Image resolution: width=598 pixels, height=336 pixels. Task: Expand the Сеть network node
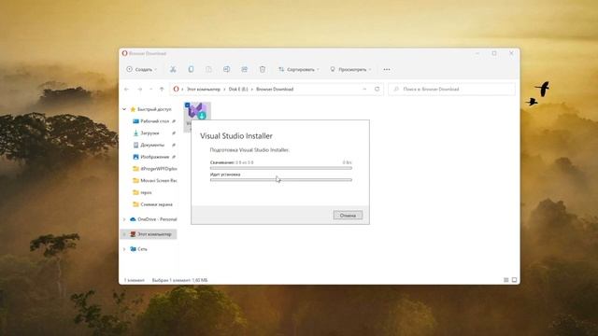pyautogui.click(x=124, y=249)
